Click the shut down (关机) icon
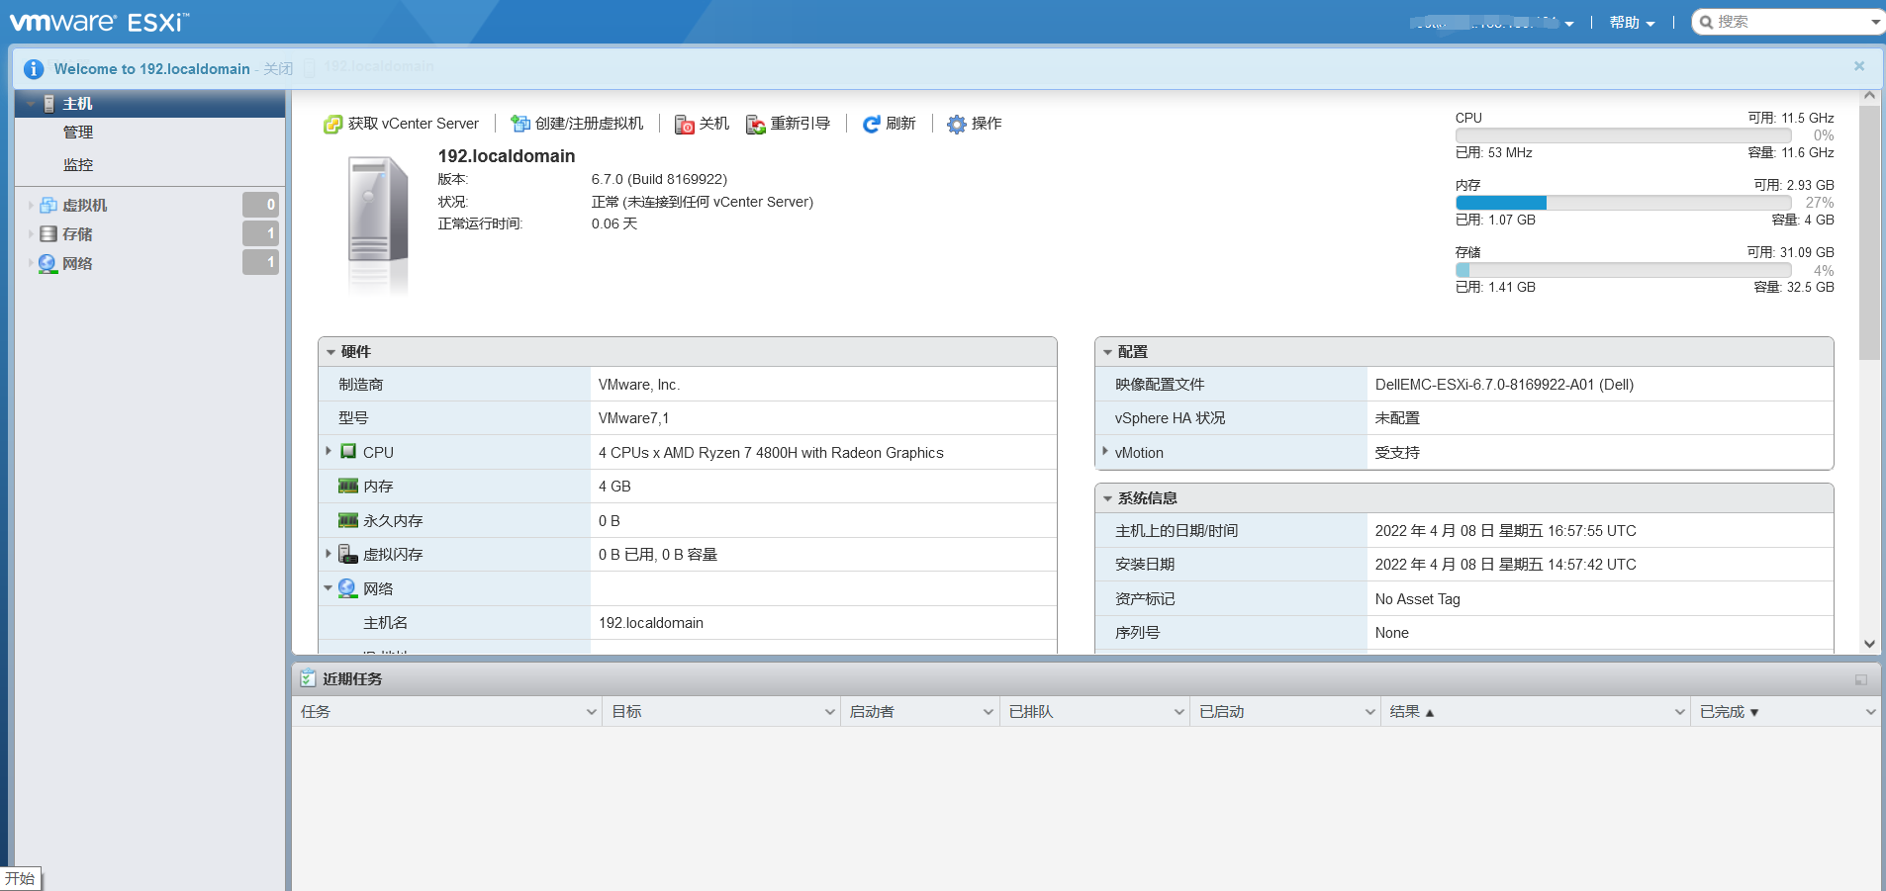The width and height of the screenshot is (1886, 891). [684, 124]
